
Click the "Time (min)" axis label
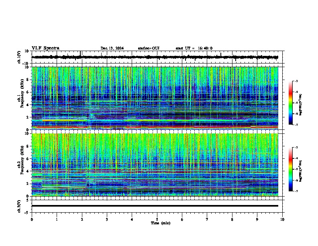(161, 223)
